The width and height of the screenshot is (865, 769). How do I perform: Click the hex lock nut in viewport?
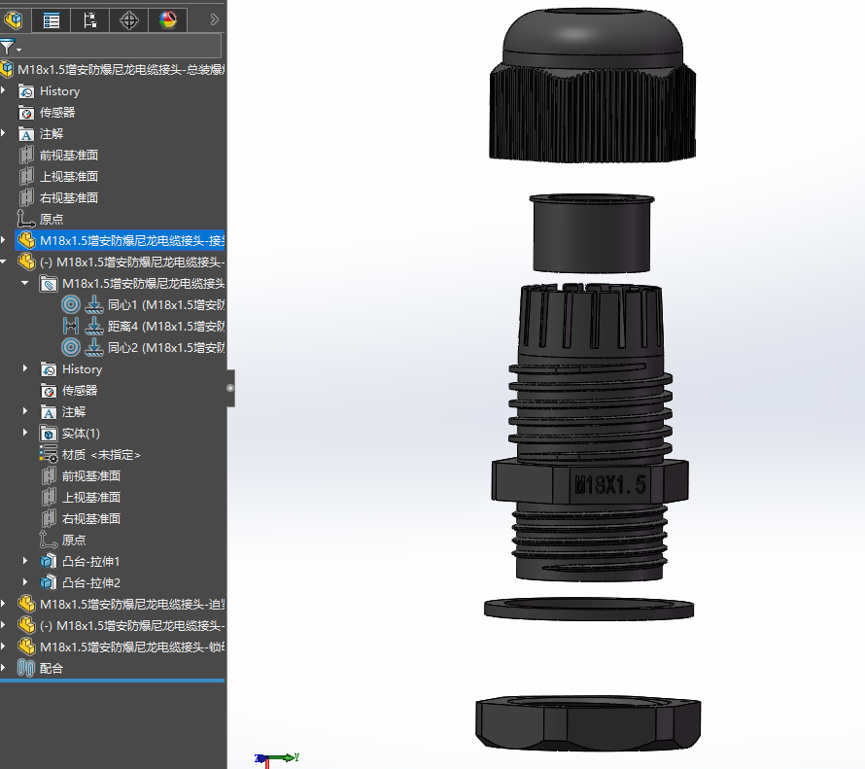588,723
